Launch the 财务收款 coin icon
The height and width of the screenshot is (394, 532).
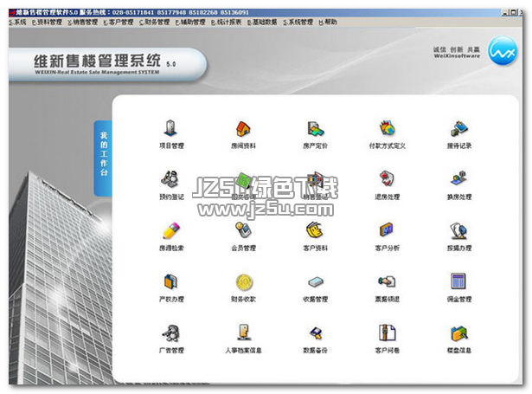(x=244, y=282)
